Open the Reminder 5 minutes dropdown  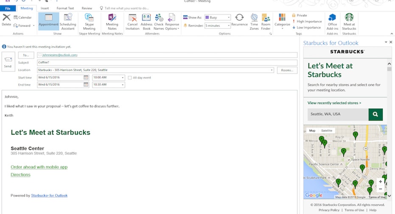point(229,26)
